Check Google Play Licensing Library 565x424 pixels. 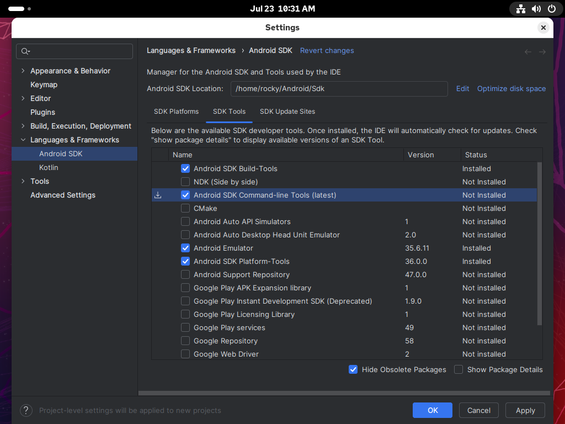pos(185,314)
